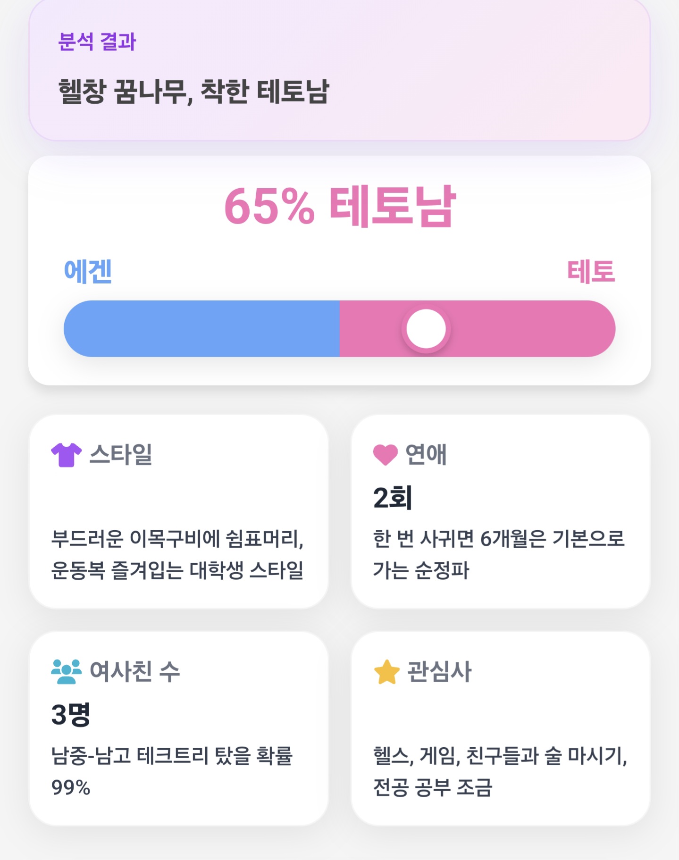Open the 관심사 card

[x=501, y=729]
